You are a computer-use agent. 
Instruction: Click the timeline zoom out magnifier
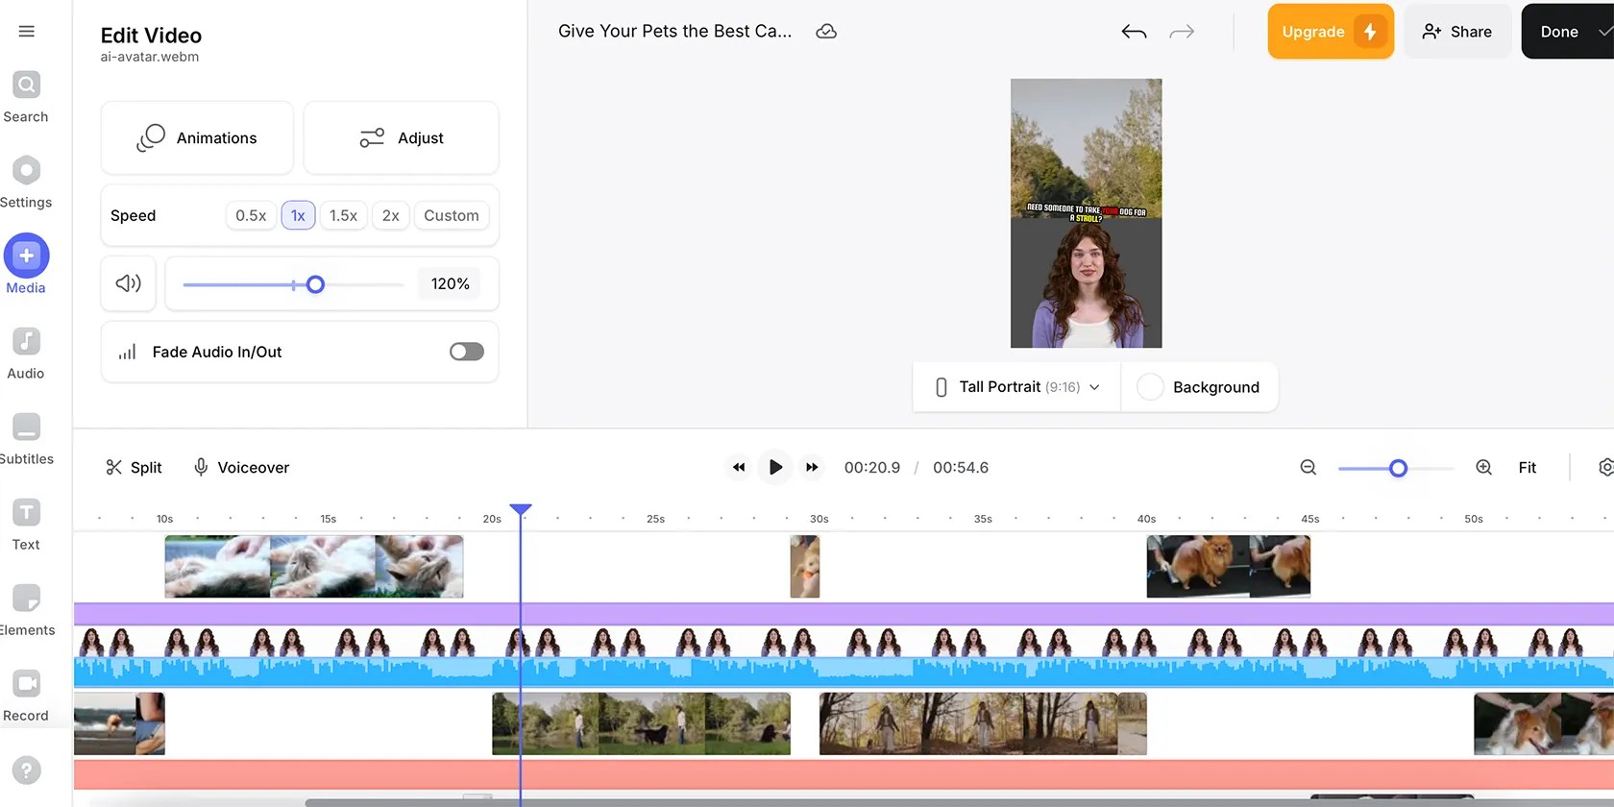click(1308, 468)
